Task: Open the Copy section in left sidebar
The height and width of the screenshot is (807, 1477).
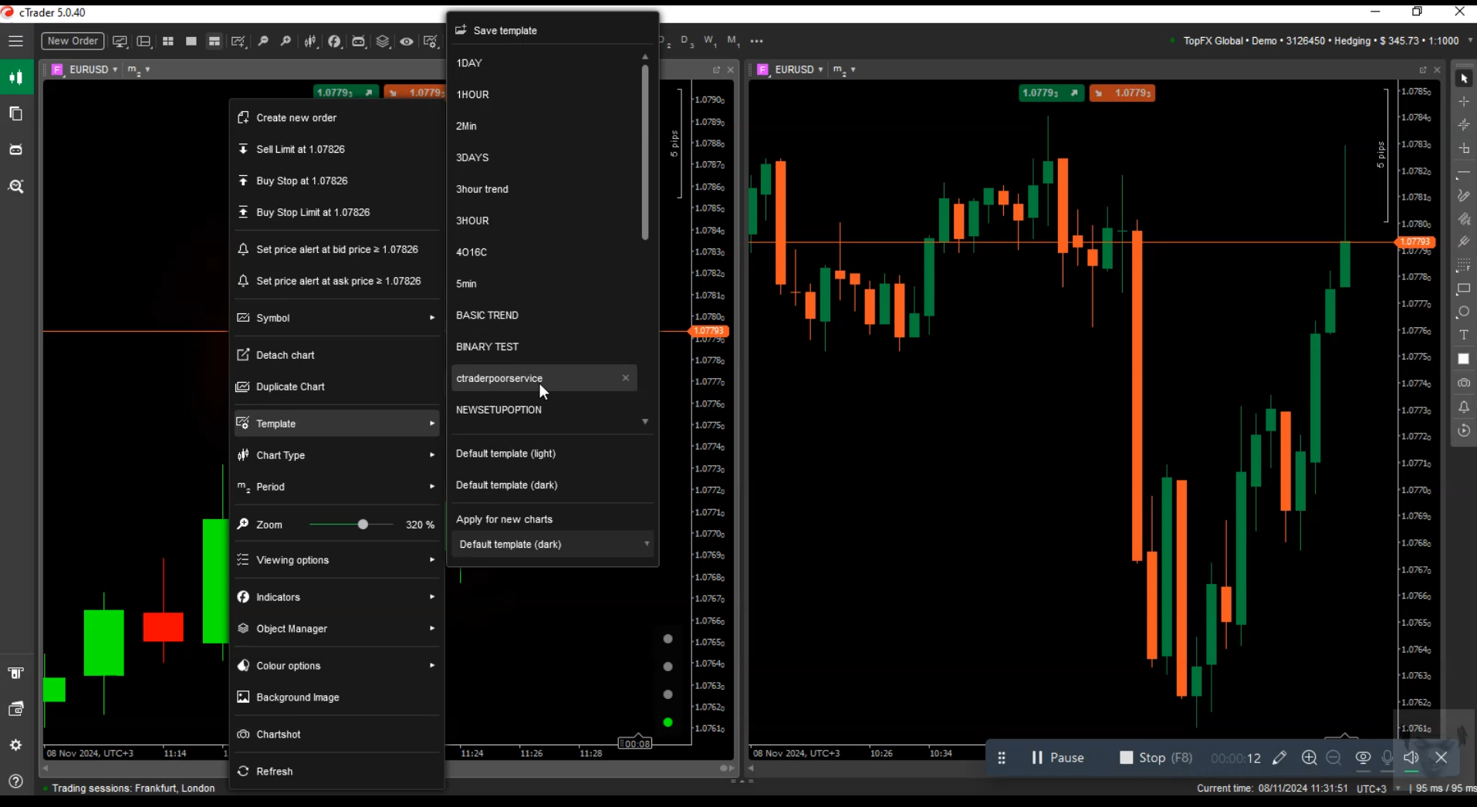Action: pyautogui.click(x=15, y=114)
